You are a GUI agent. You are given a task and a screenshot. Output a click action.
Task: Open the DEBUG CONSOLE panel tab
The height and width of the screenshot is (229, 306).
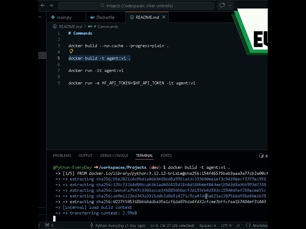114,156
